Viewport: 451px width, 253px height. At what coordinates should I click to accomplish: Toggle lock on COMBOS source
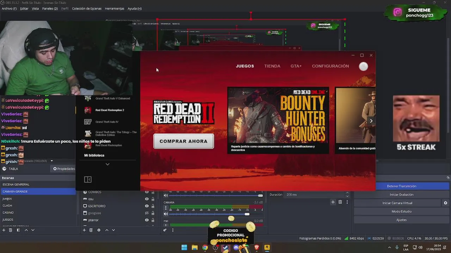coord(153,192)
